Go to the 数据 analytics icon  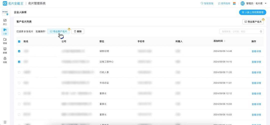pyautogui.click(x=5, y=50)
